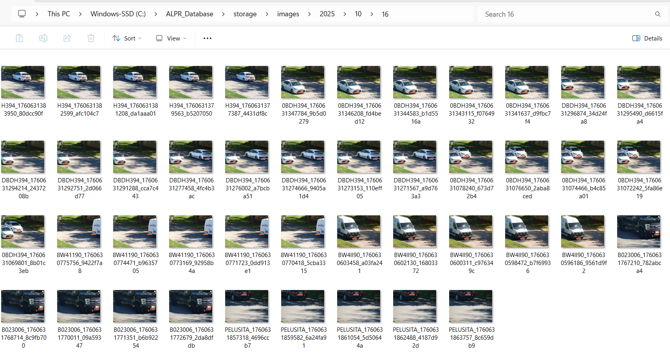Click the PC monitor icon in address bar
The width and height of the screenshot is (670, 356).
coord(22,14)
